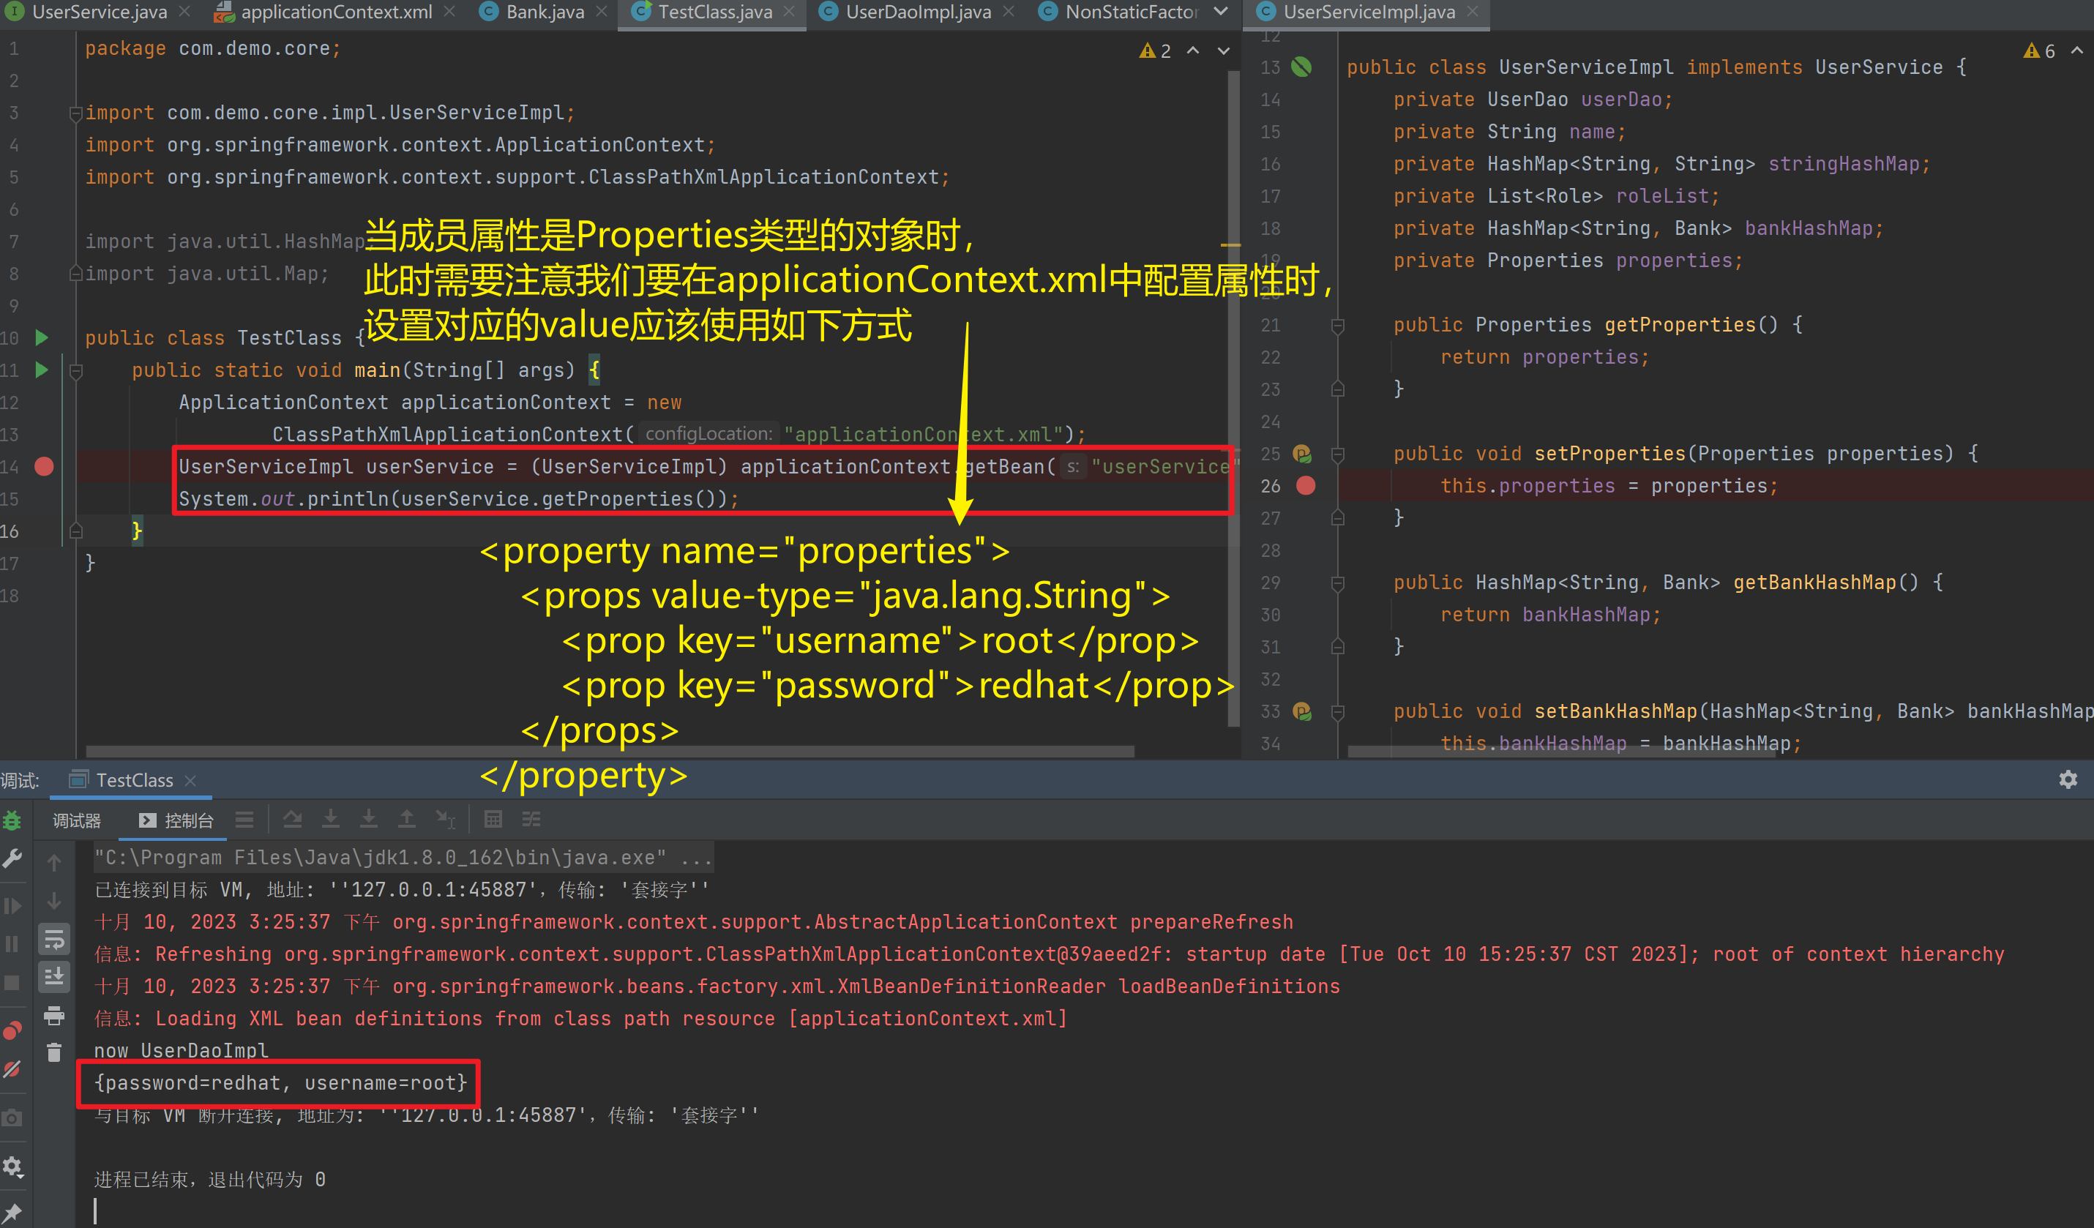
Task: Switch to the 调试器 debugger tab
Action: 76,821
